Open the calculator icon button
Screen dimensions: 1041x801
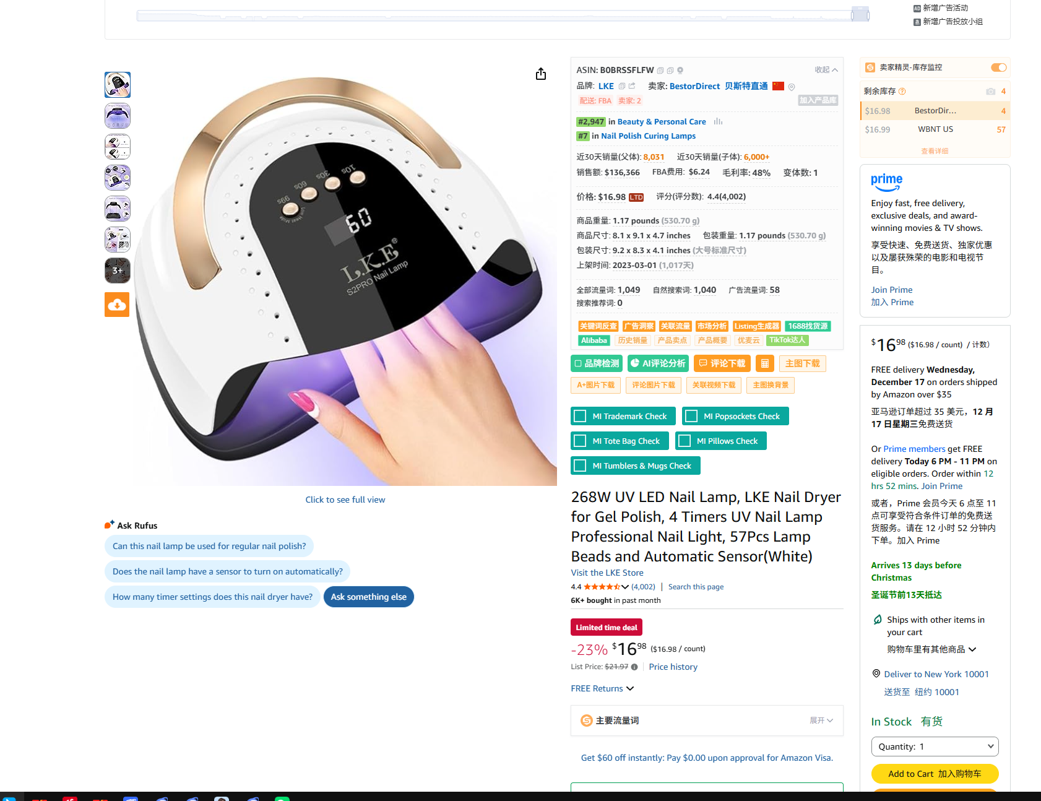[x=765, y=363]
